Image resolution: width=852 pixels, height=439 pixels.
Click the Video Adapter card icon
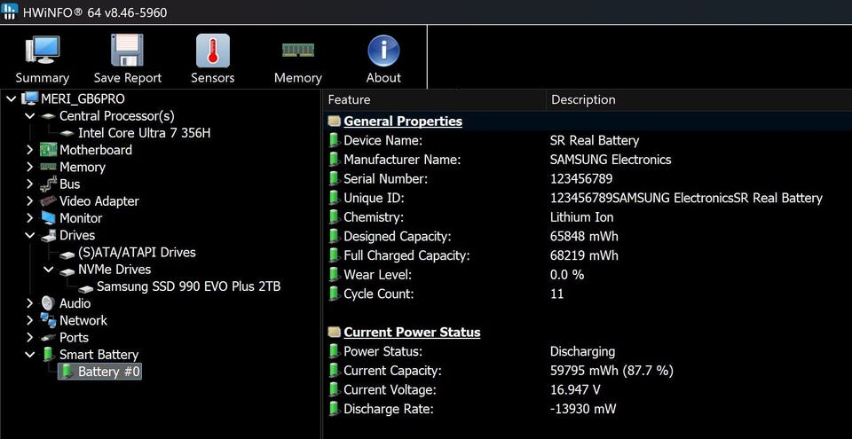48,201
